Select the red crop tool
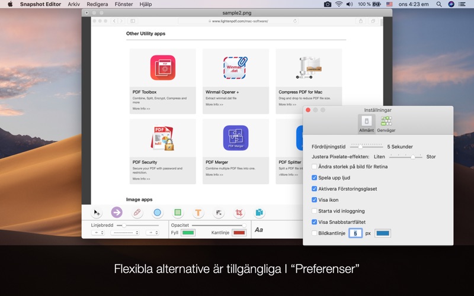Screen dimensions: 474x296 239,213
